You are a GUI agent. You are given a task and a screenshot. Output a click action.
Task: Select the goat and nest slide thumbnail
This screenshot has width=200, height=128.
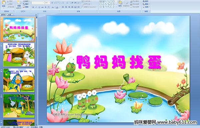pos(19,55)
